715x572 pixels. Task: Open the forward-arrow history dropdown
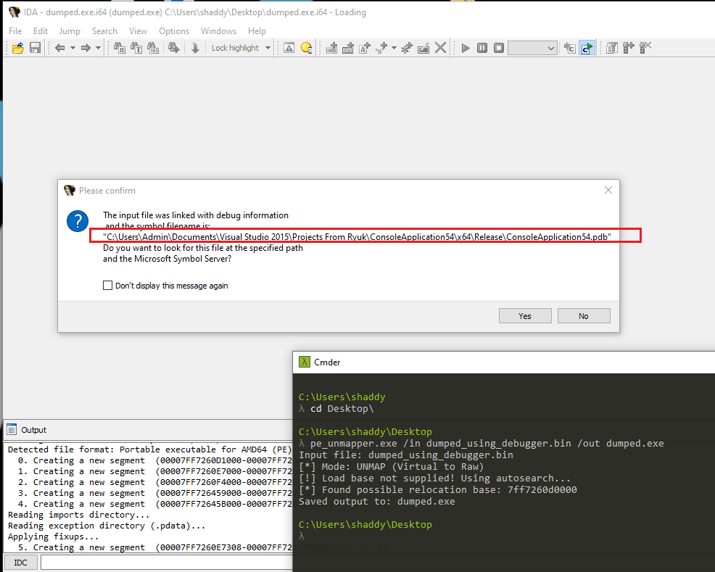(98, 48)
